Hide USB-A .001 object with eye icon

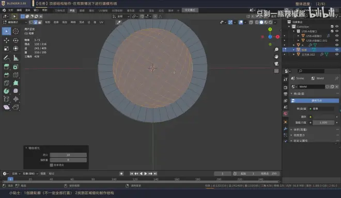click(x=337, y=40)
